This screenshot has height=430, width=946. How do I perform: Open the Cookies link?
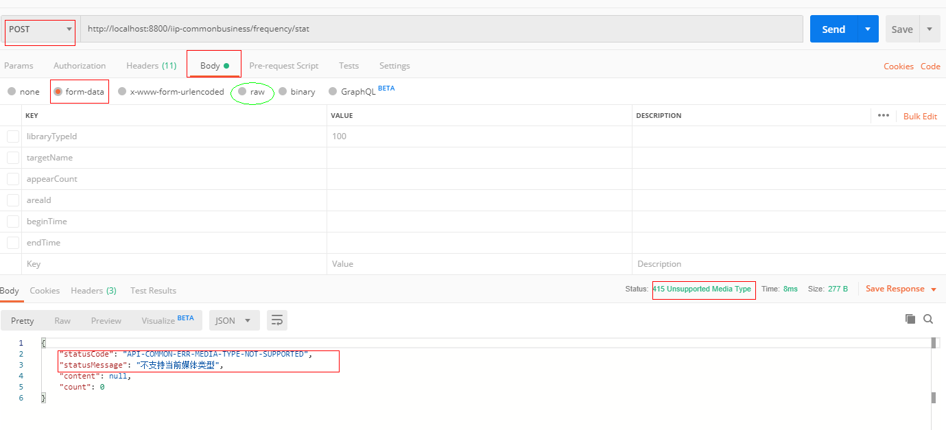click(898, 67)
